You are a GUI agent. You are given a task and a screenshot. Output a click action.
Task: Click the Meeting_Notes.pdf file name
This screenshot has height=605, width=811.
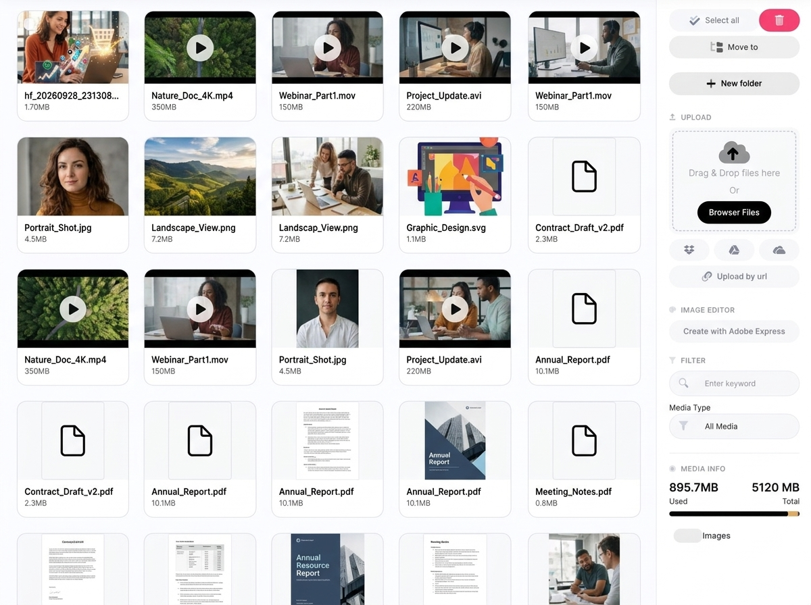tap(574, 492)
